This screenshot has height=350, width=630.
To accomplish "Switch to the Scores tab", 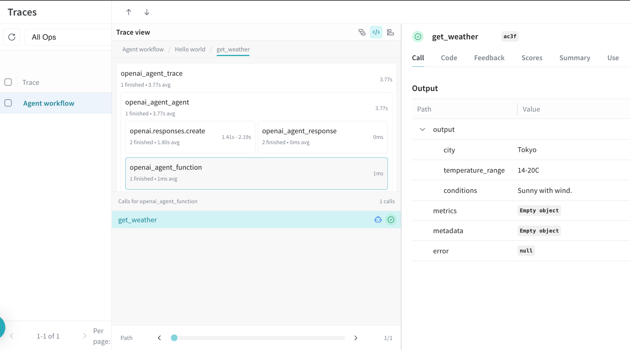I will 532,58.
